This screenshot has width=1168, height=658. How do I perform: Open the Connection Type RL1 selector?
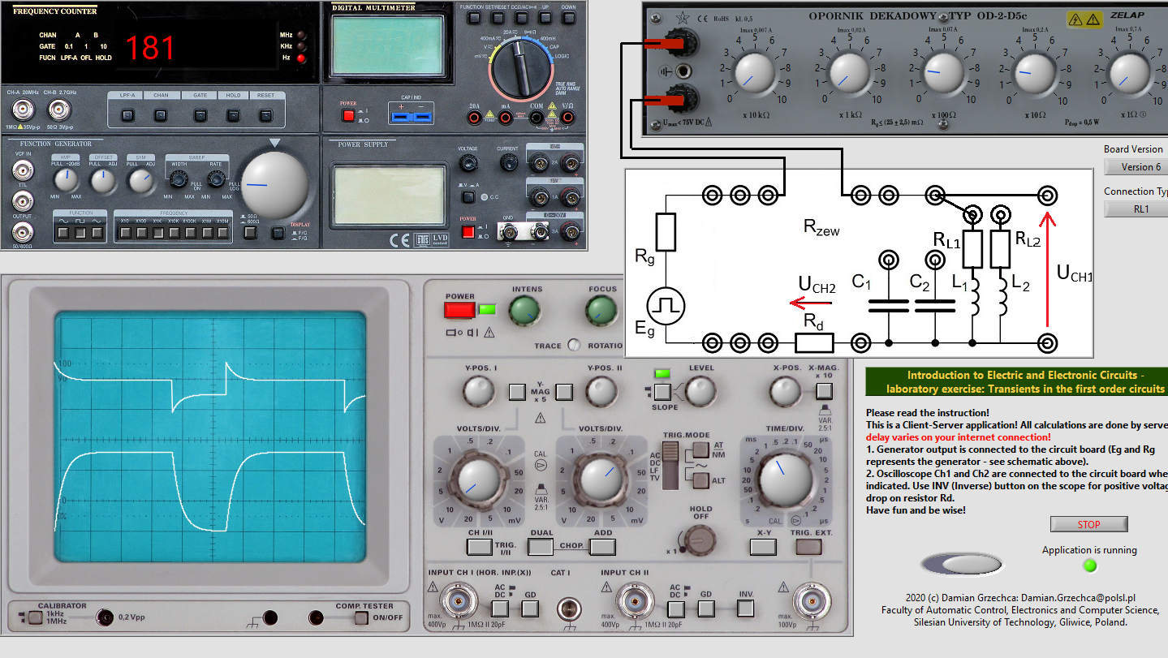tap(1136, 209)
